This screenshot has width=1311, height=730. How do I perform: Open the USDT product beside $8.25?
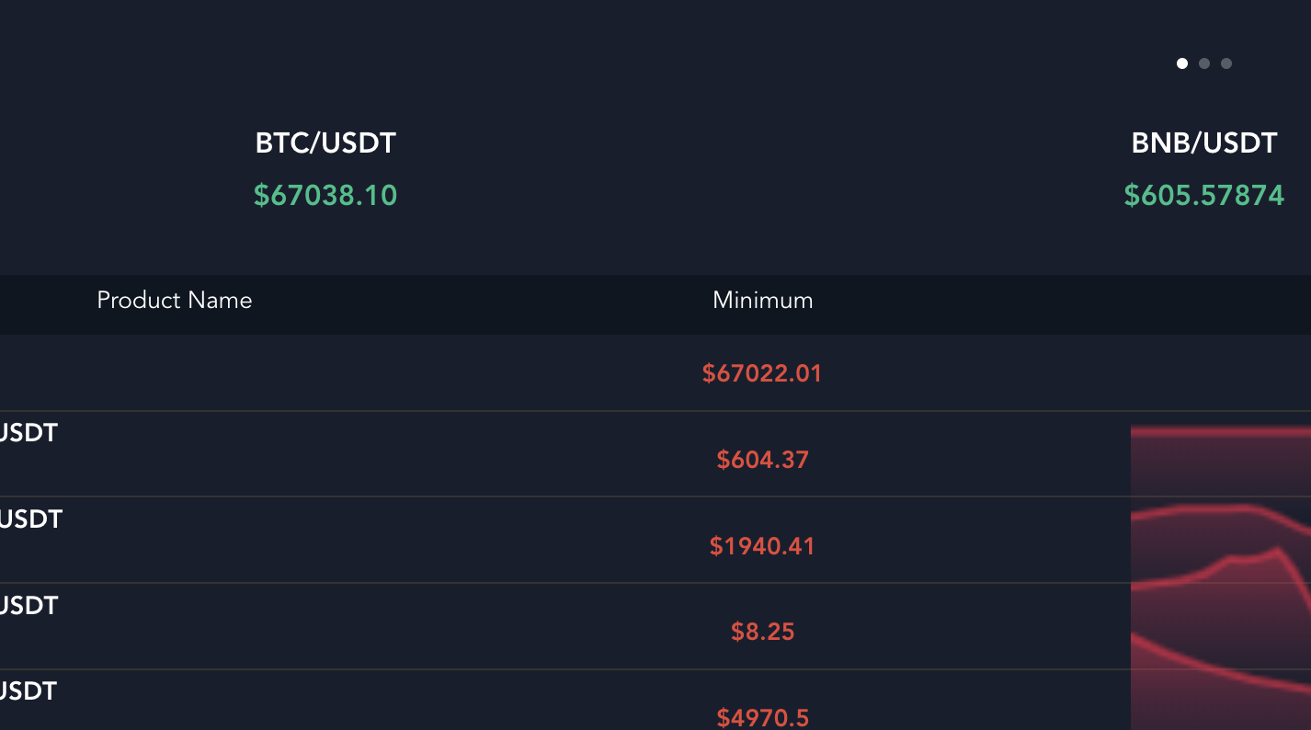[x=29, y=606]
